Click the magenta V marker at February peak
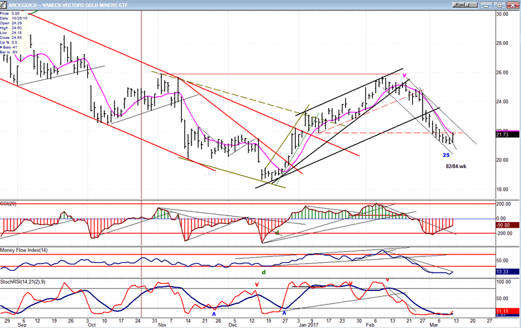This screenshot has width=521, height=328. (404, 76)
